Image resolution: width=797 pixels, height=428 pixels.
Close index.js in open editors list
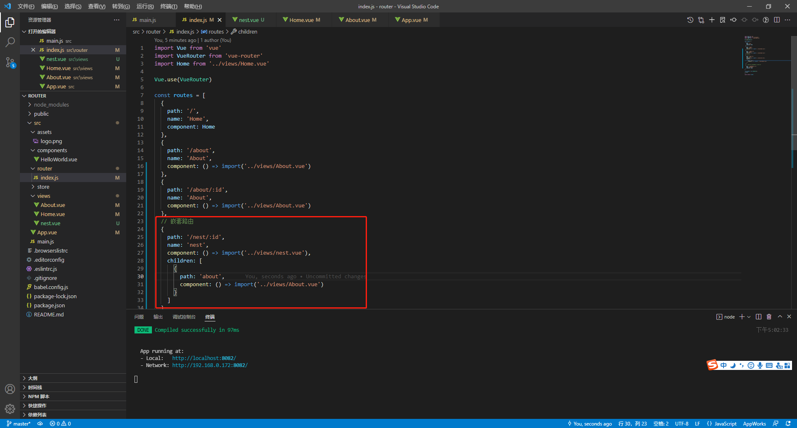click(33, 50)
